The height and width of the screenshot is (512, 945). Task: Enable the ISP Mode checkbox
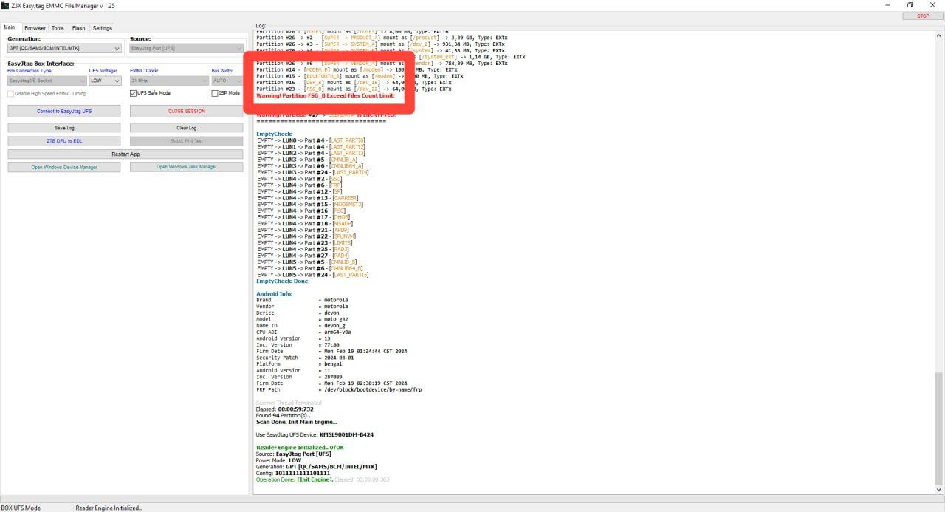click(215, 94)
